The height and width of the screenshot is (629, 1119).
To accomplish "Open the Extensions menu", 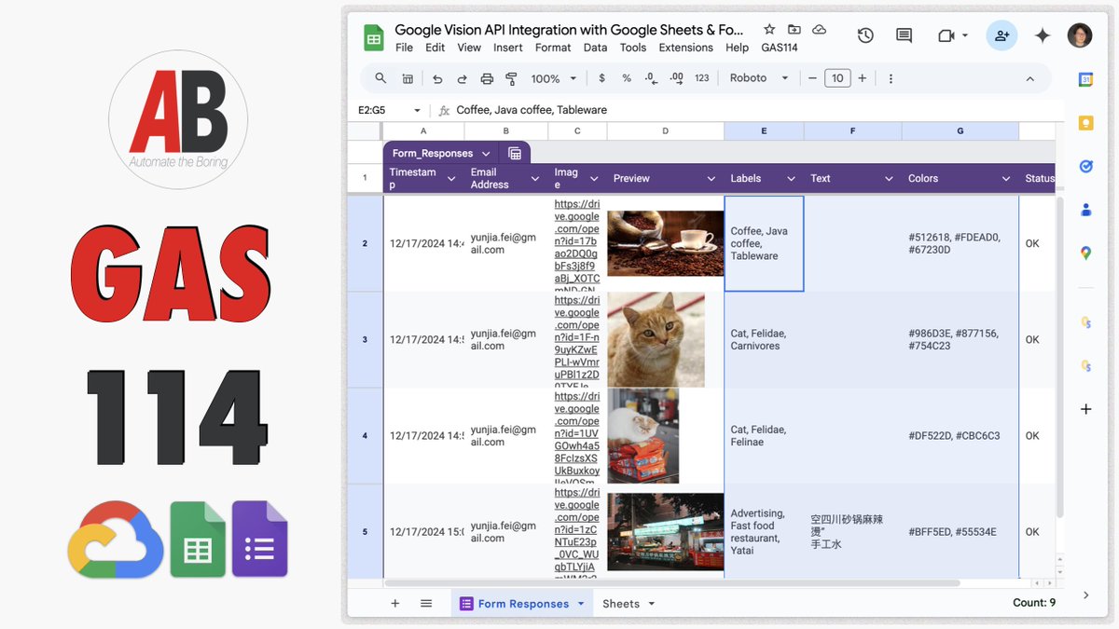I will pyautogui.click(x=685, y=48).
